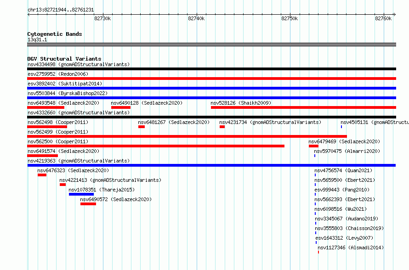This screenshot has width=409, height=270.
Task: Click nsv5970475 (Almarri2020) label
Action: click(347, 151)
